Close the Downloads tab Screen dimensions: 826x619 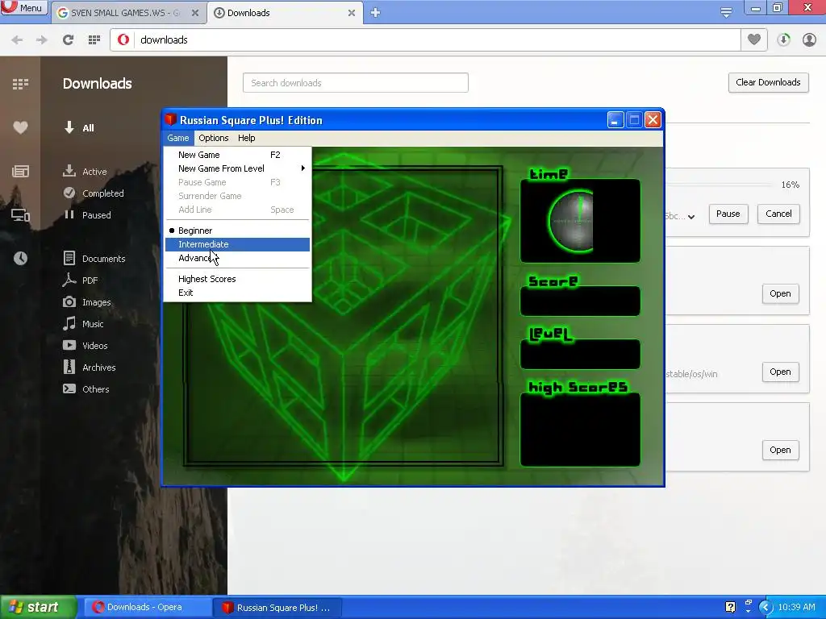(352, 13)
